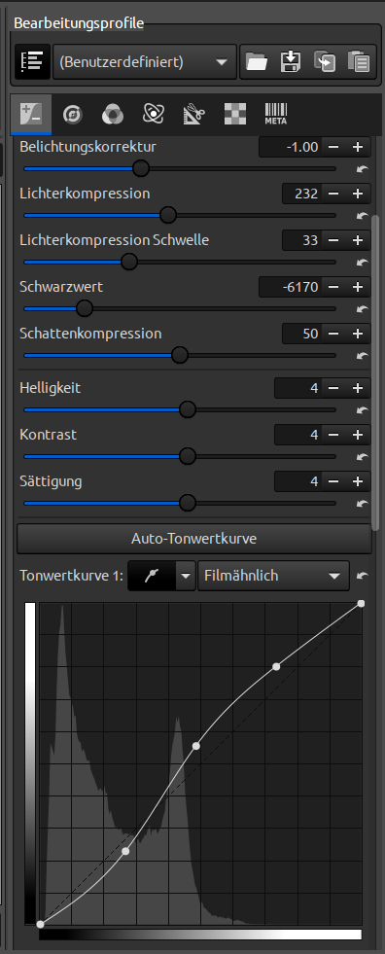Click the save current profile icon

(x=291, y=61)
